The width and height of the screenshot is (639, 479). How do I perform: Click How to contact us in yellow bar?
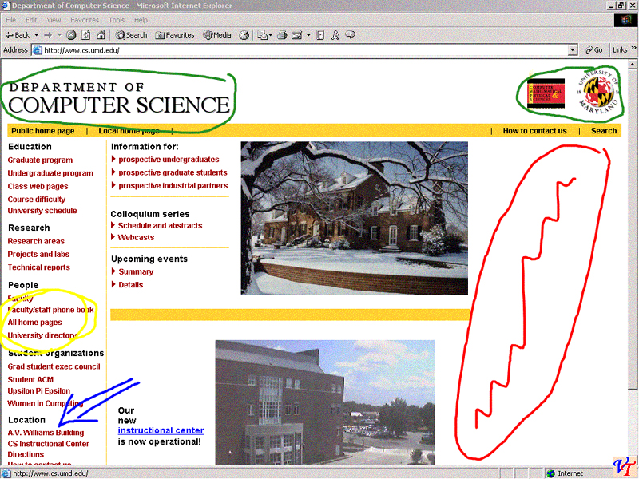[x=534, y=131]
